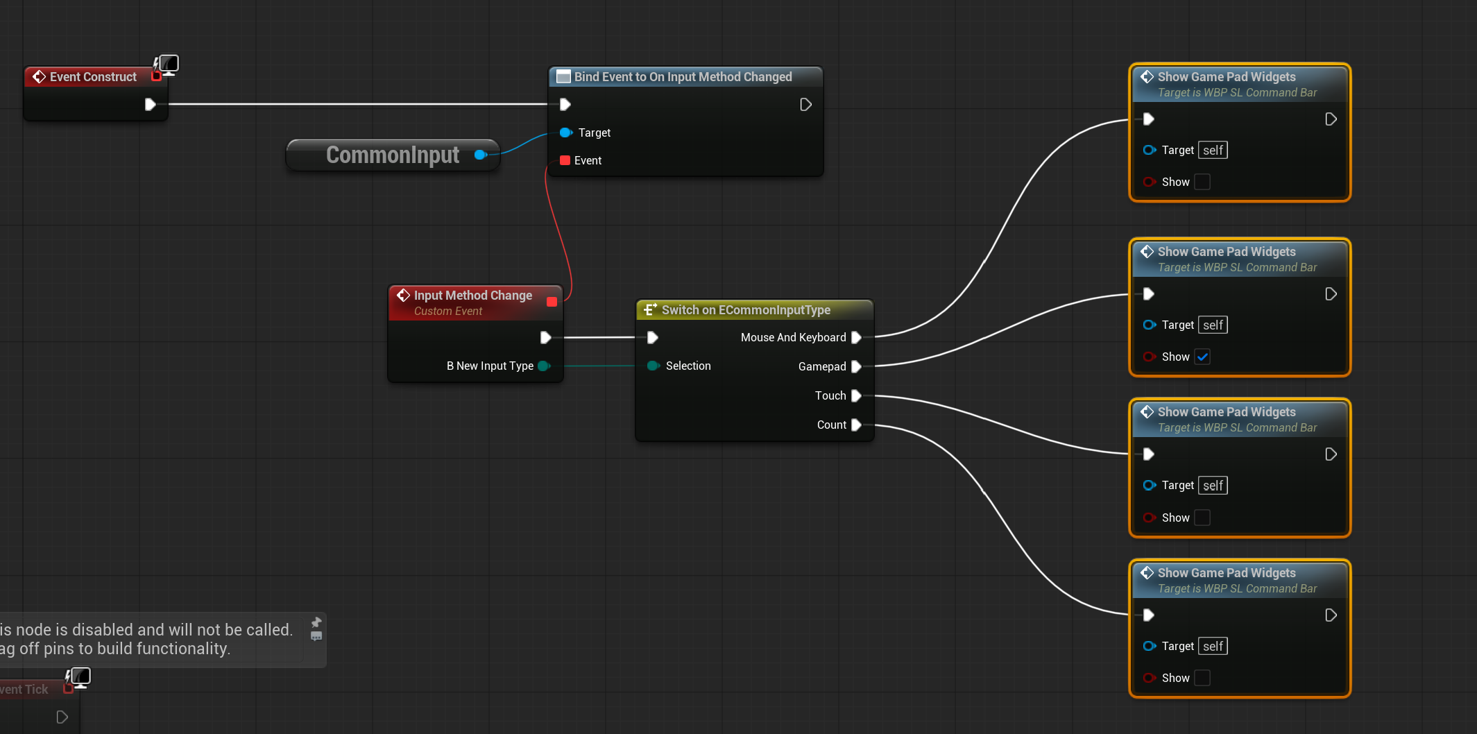Image resolution: width=1477 pixels, height=734 pixels.
Task: Click self field on fourth Show Game Pad Widgets
Action: coord(1213,646)
